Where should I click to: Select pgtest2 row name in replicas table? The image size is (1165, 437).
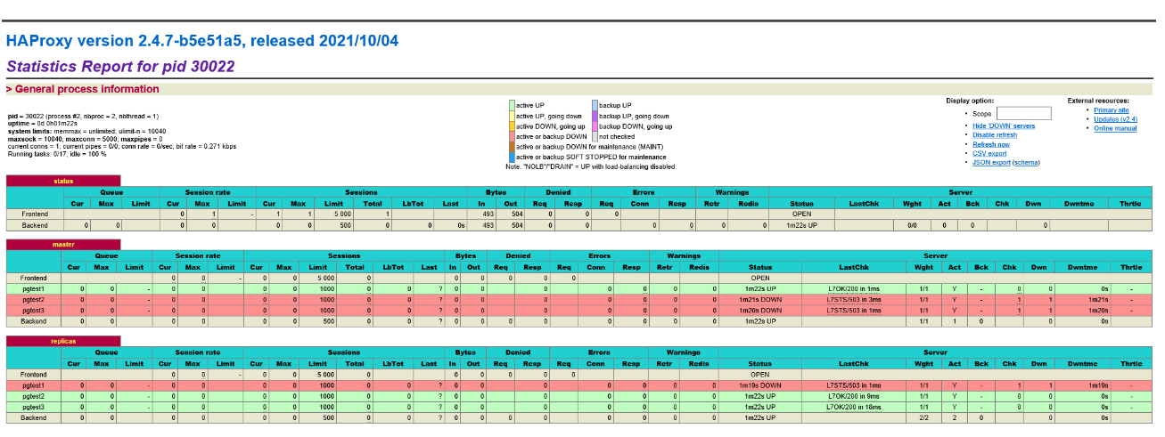click(x=35, y=395)
